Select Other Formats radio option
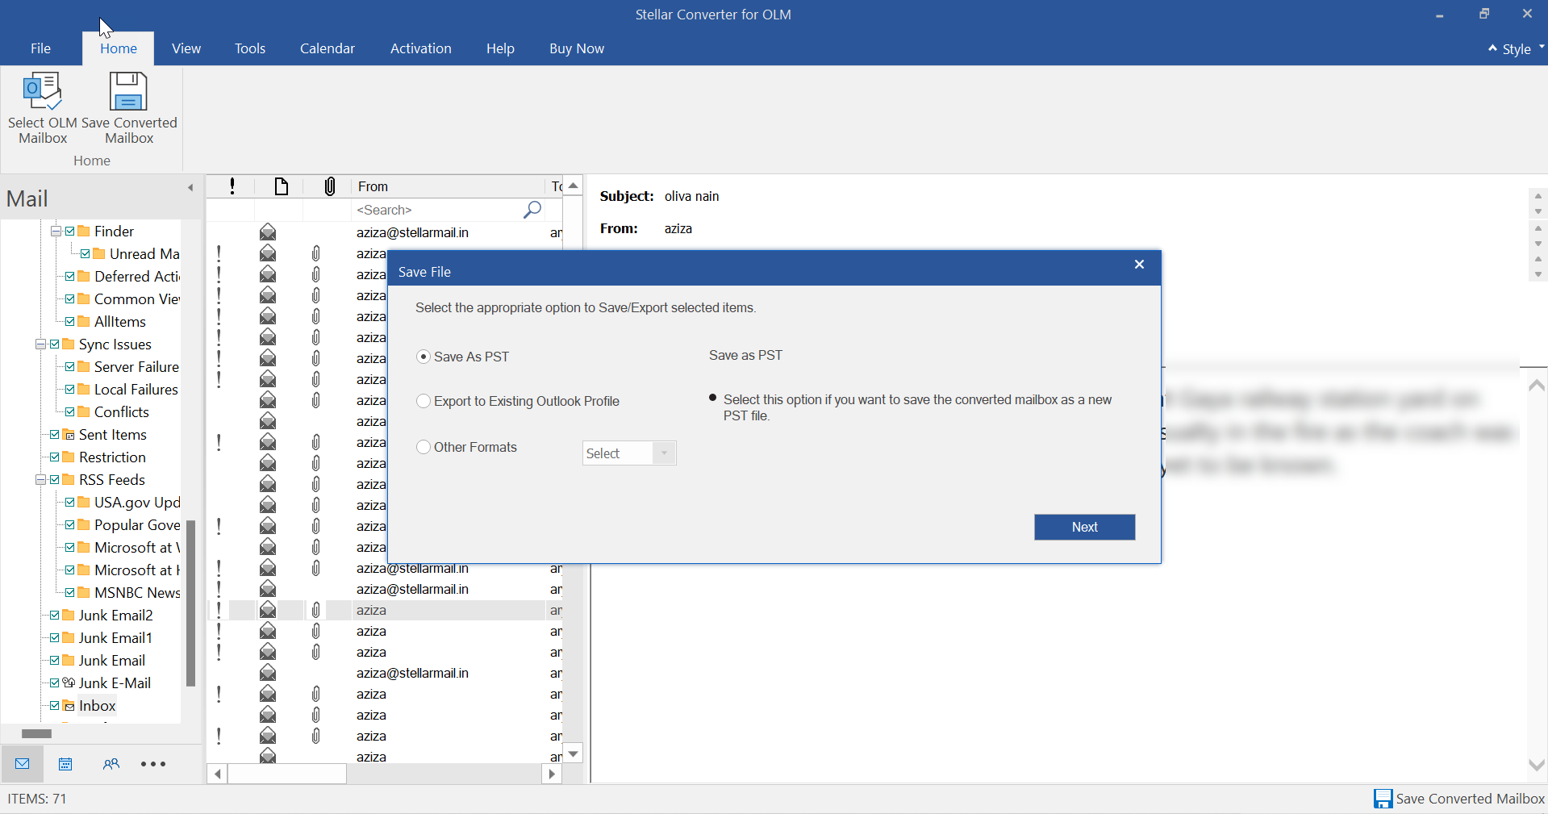The image size is (1548, 814). [424, 447]
